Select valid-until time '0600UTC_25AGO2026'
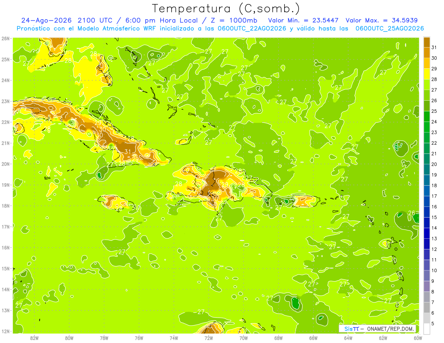Screen dimensions: 444x343 tap(390, 28)
